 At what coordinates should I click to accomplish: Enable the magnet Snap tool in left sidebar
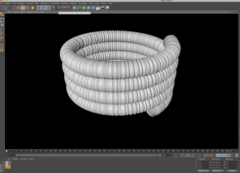coord(2,50)
